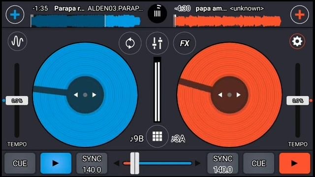Nudge orange deck backward with left arrow
The width and height of the screenshot is (315, 177).
(x=220, y=95)
